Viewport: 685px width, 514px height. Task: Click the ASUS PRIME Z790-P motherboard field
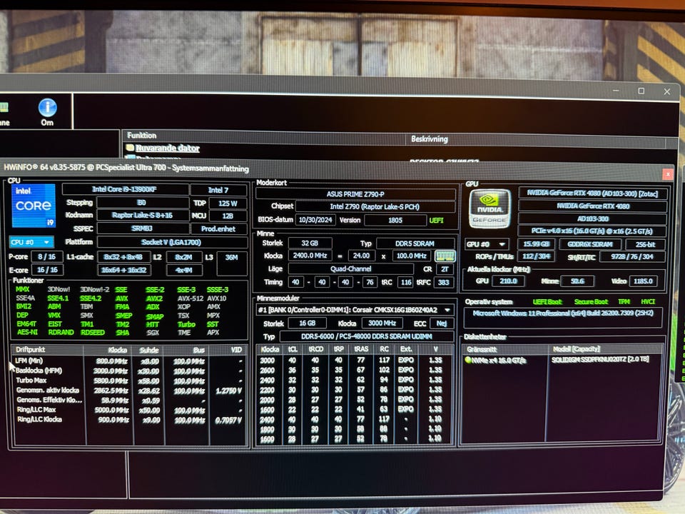pyautogui.click(x=355, y=194)
